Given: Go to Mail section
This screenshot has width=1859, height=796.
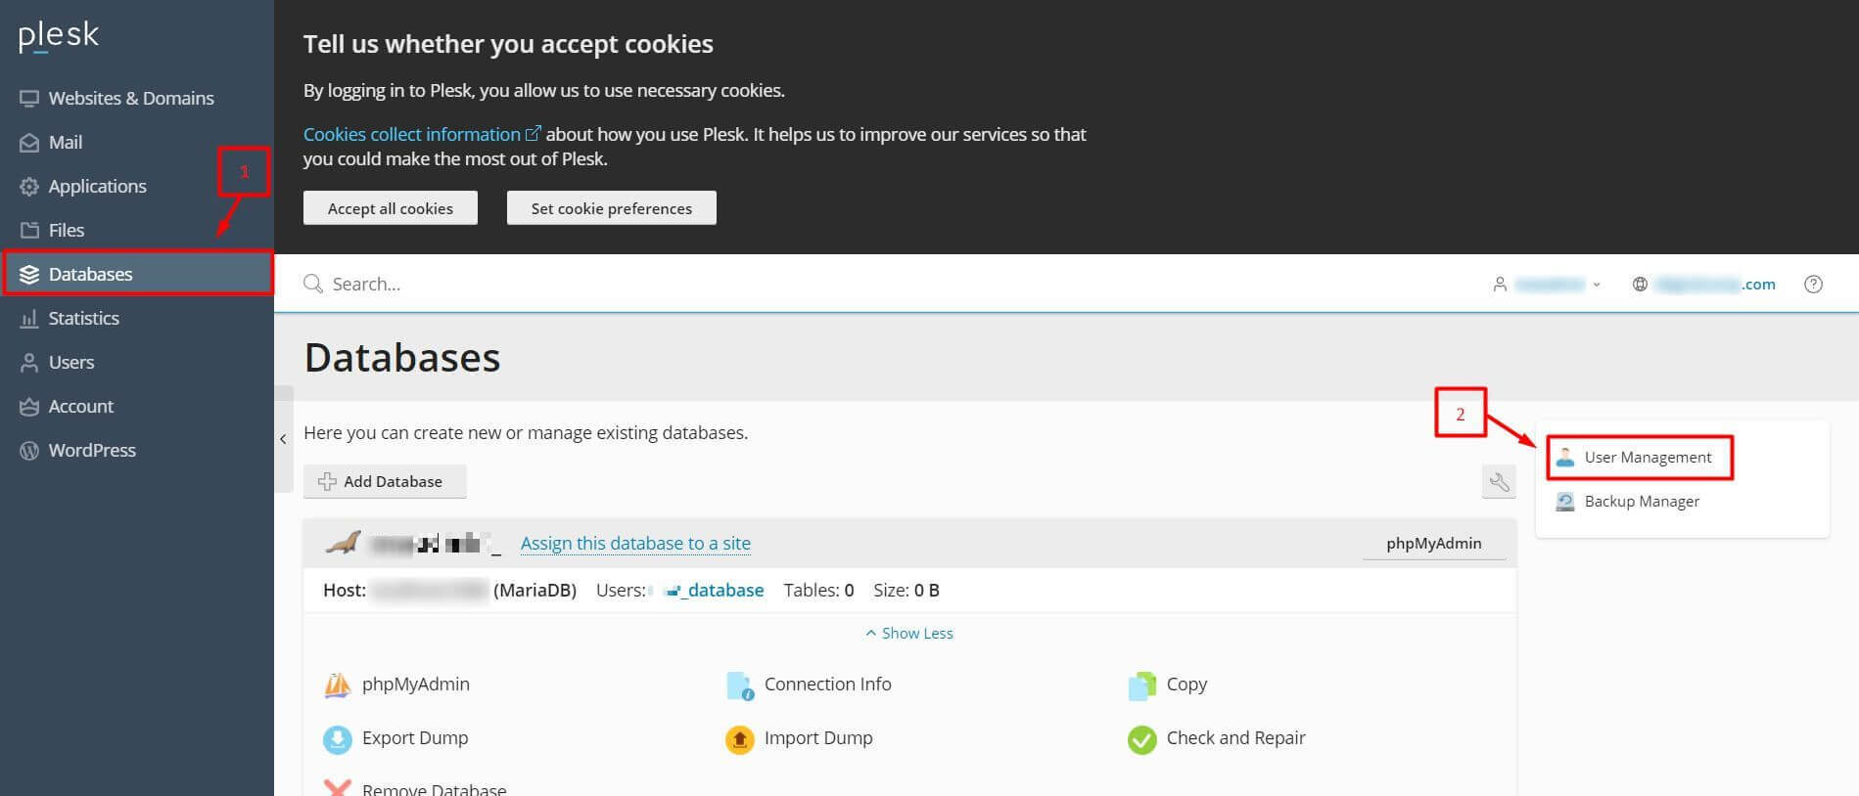Looking at the screenshot, I should pos(66,142).
